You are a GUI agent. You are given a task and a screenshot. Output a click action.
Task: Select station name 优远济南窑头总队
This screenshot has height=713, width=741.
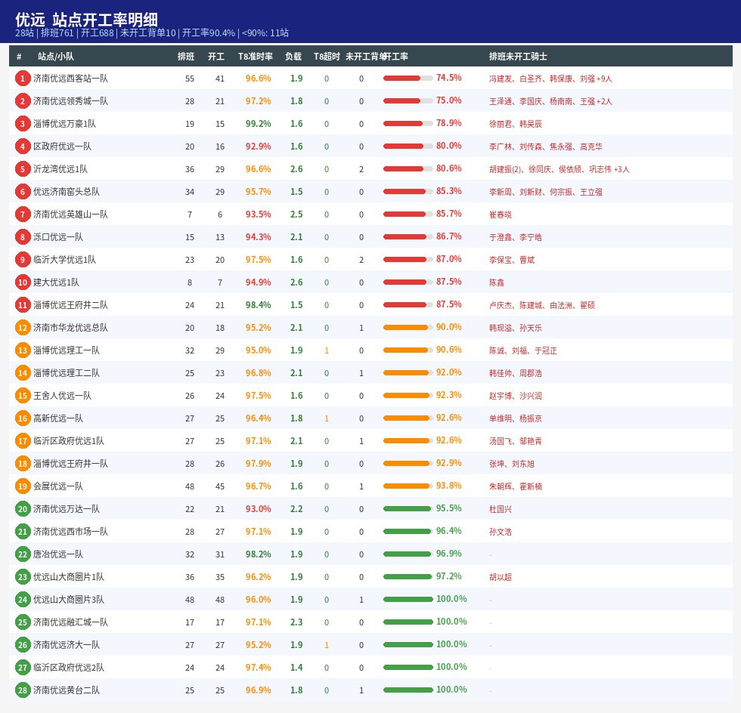tap(67, 192)
